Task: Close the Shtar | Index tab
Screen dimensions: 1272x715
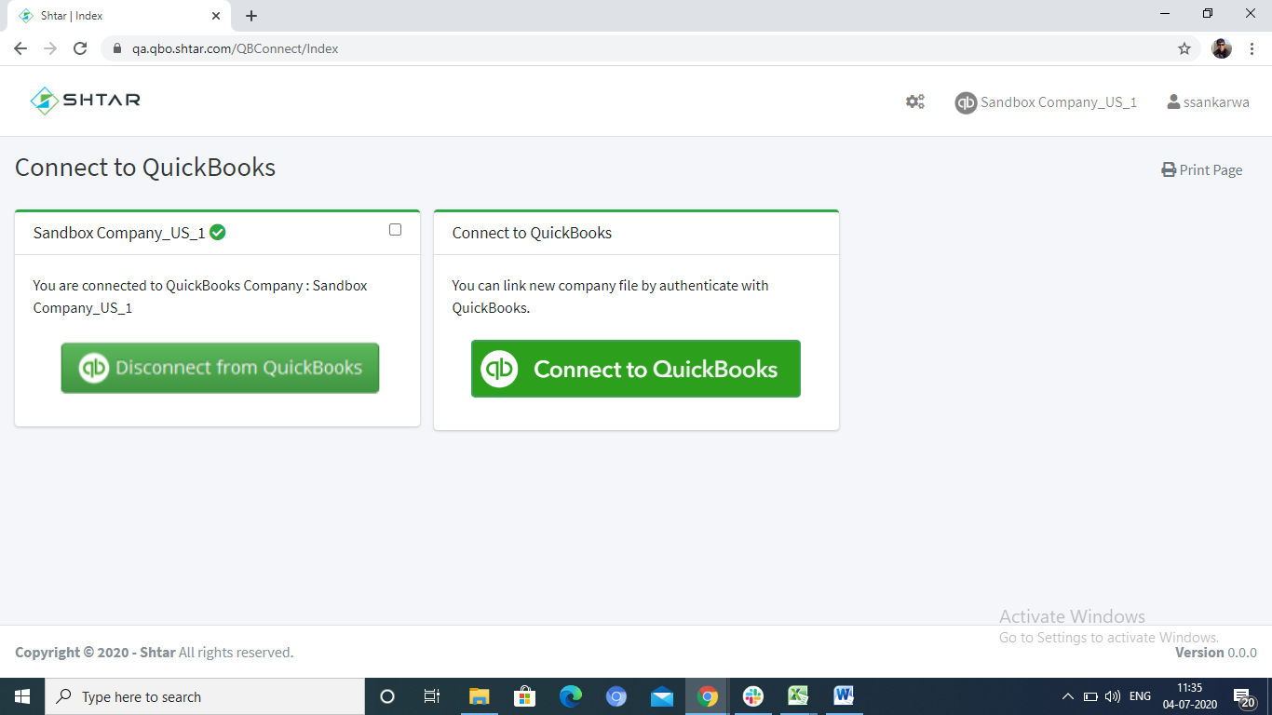Action: point(216,16)
